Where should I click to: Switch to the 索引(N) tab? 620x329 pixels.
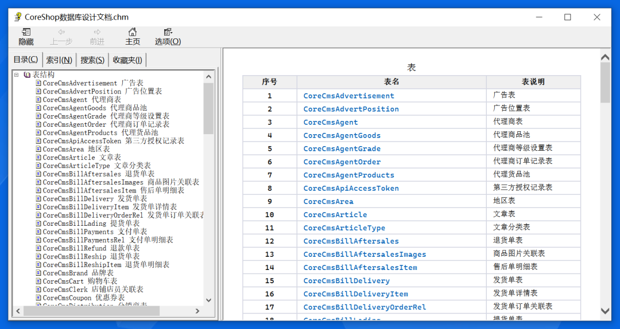(x=59, y=60)
